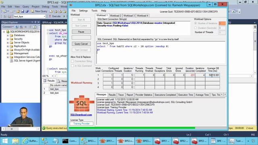Click the Query Cancel button
The height and width of the screenshot is (145, 258).
[x=81, y=44]
